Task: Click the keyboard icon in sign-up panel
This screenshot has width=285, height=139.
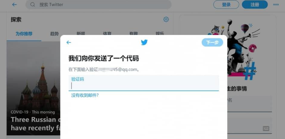Action: [x=266, y=129]
